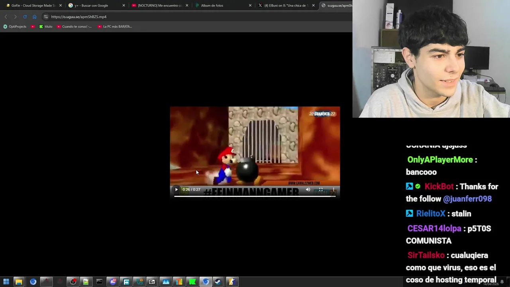Open the teal app beside 7-Zip
This screenshot has height=287, width=510.
139,282
